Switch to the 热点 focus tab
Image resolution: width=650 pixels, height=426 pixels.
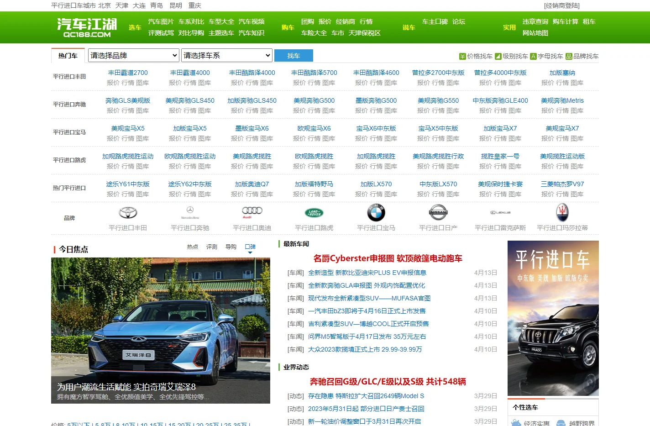193,247
